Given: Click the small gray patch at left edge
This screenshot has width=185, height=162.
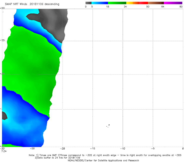Looking at the screenshot, I should [4, 116].
